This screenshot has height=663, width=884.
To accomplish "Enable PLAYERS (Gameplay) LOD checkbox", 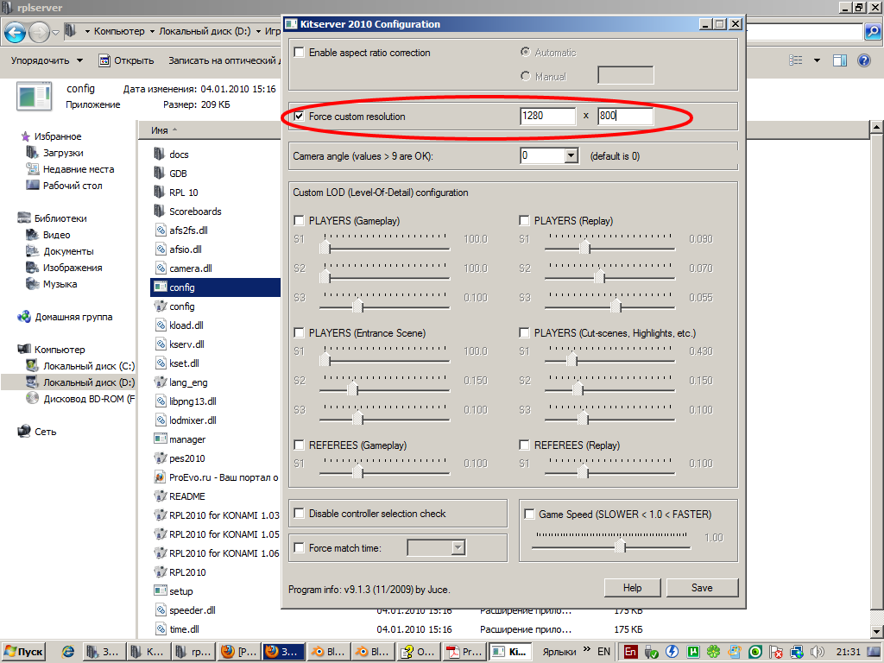I will [300, 220].
